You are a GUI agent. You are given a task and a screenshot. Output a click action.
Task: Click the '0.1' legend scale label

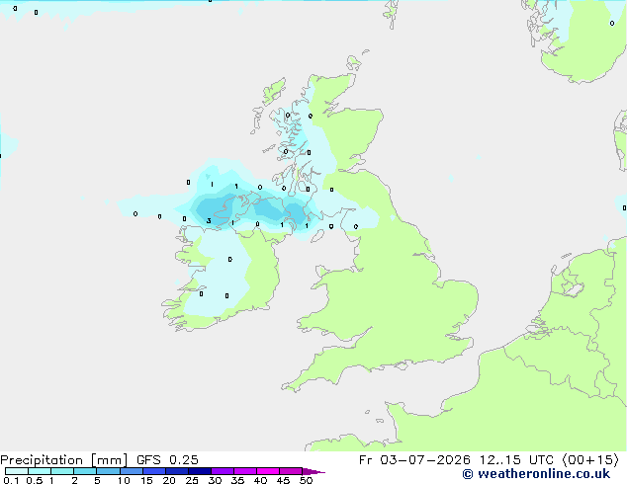tap(11, 480)
